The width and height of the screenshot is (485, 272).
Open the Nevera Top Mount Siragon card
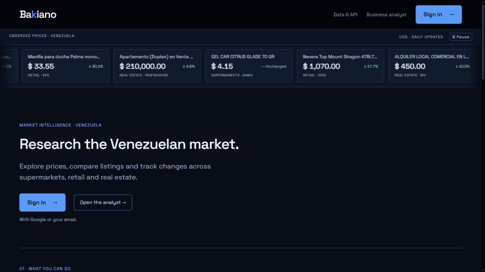pyautogui.click(x=340, y=66)
